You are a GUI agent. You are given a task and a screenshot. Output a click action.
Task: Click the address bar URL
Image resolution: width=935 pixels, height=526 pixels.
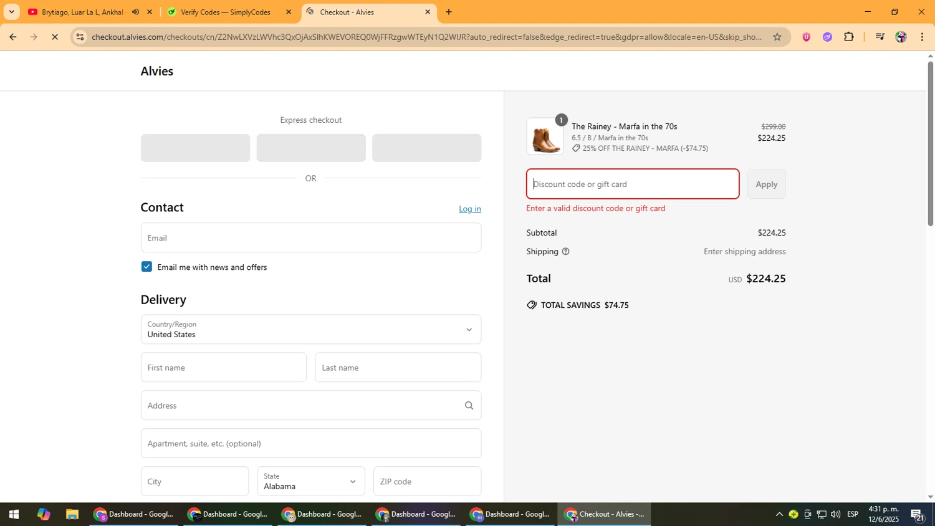click(x=426, y=37)
